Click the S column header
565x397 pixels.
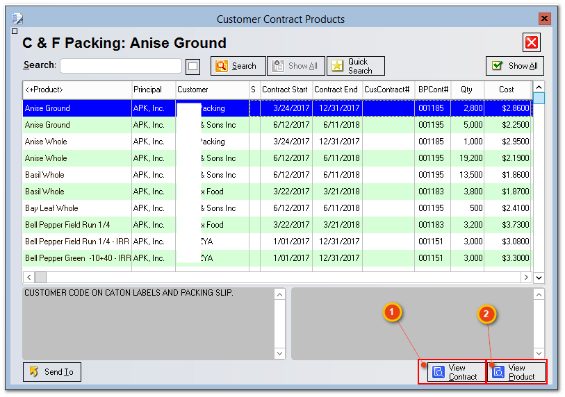(x=255, y=90)
